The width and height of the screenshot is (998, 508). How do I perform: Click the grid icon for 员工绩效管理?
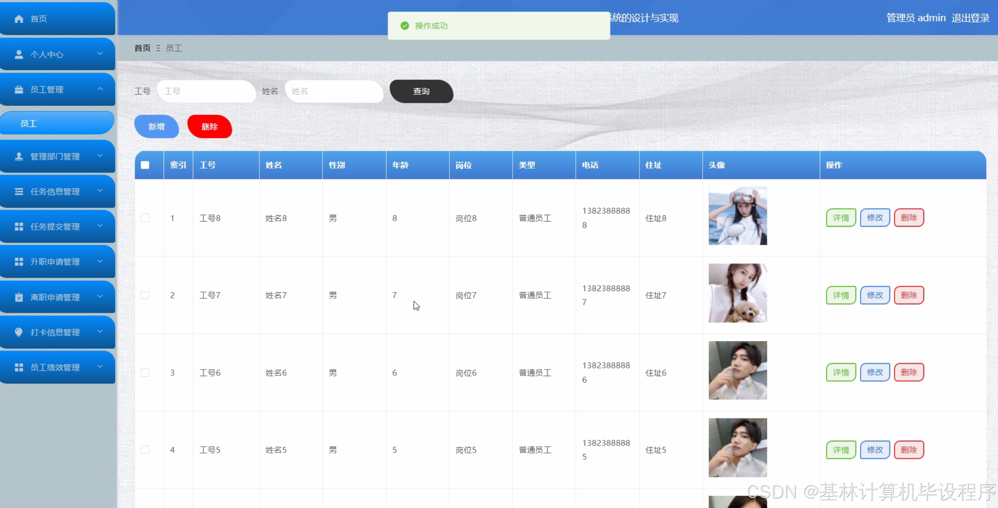(x=19, y=368)
